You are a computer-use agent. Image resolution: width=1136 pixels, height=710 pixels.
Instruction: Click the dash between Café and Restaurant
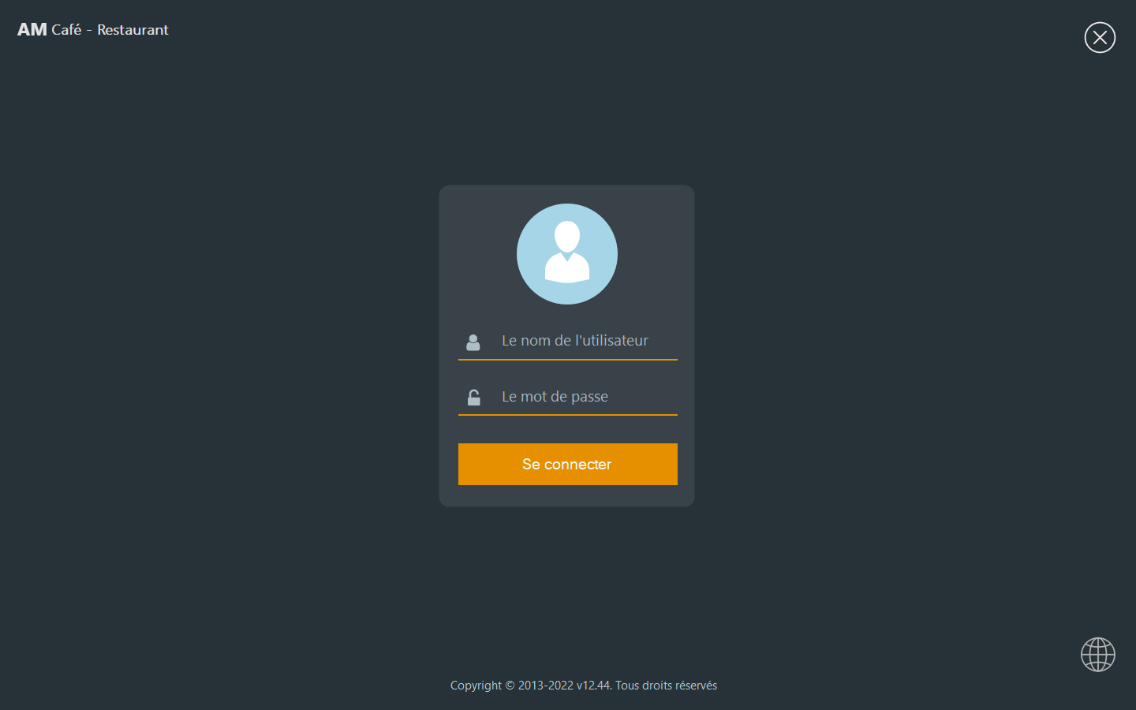(89, 31)
